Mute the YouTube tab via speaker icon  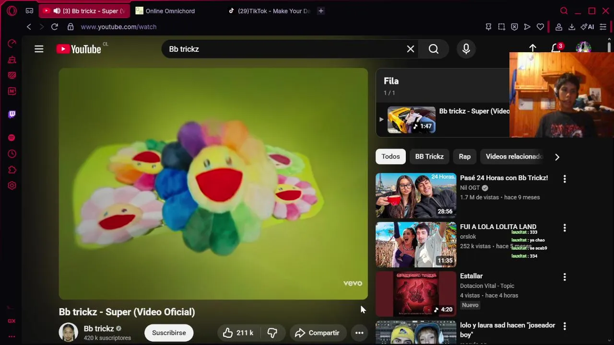57,11
